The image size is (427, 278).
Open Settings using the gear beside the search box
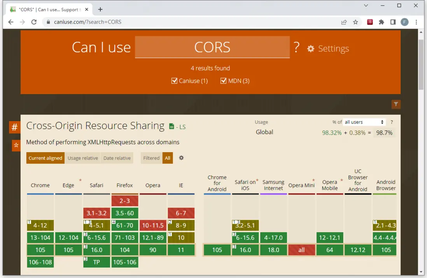tap(310, 48)
